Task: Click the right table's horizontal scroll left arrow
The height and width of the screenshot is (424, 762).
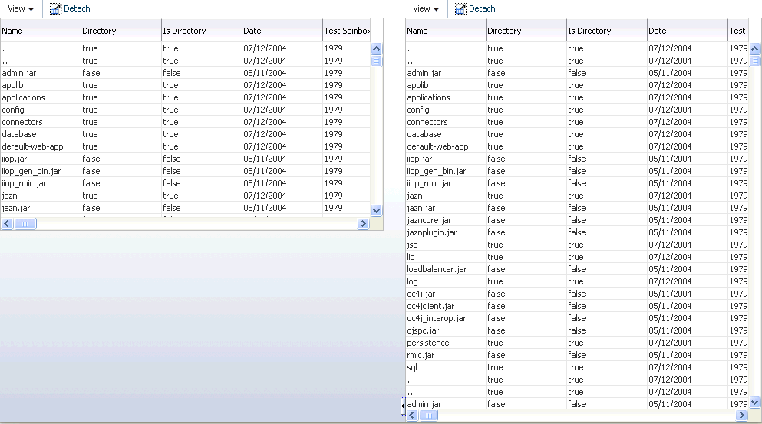Action: pyautogui.click(x=412, y=415)
